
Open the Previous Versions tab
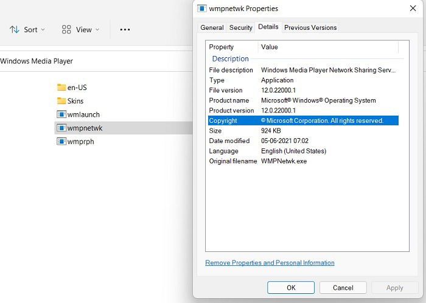pos(310,27)
